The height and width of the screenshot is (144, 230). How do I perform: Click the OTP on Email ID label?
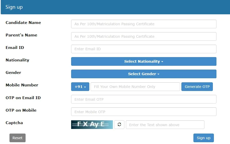tap(23, 98)
